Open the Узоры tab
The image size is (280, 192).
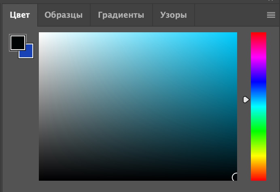[174, 15]
